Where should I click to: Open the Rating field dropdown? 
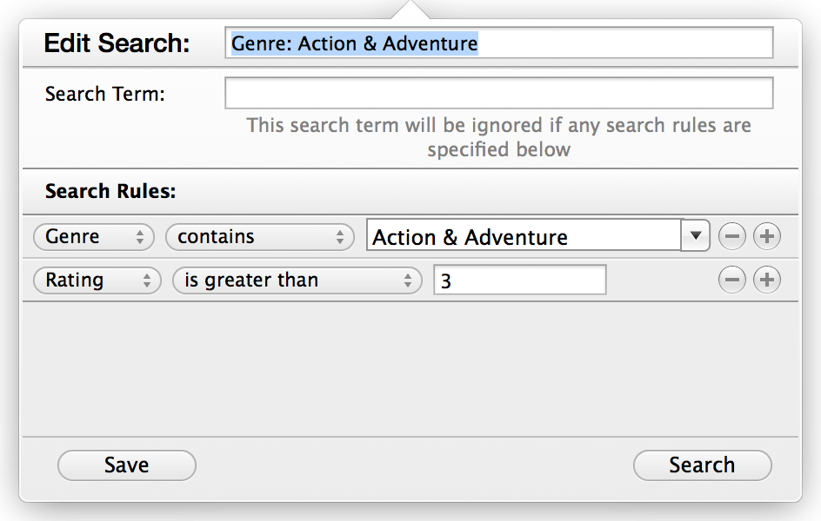pyautogui.click(x=97, y=280)
